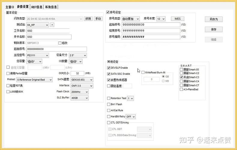
Task: Select the 参数设置 tab
Action: point(23,7)
